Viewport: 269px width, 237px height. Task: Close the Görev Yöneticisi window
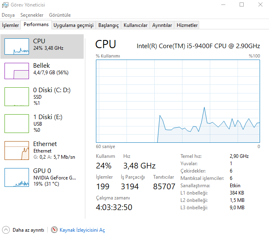[x=260, y=4]
